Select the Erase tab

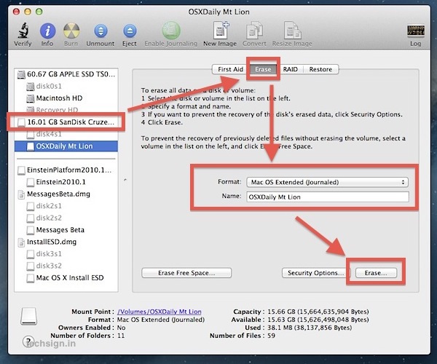(263, 69)
